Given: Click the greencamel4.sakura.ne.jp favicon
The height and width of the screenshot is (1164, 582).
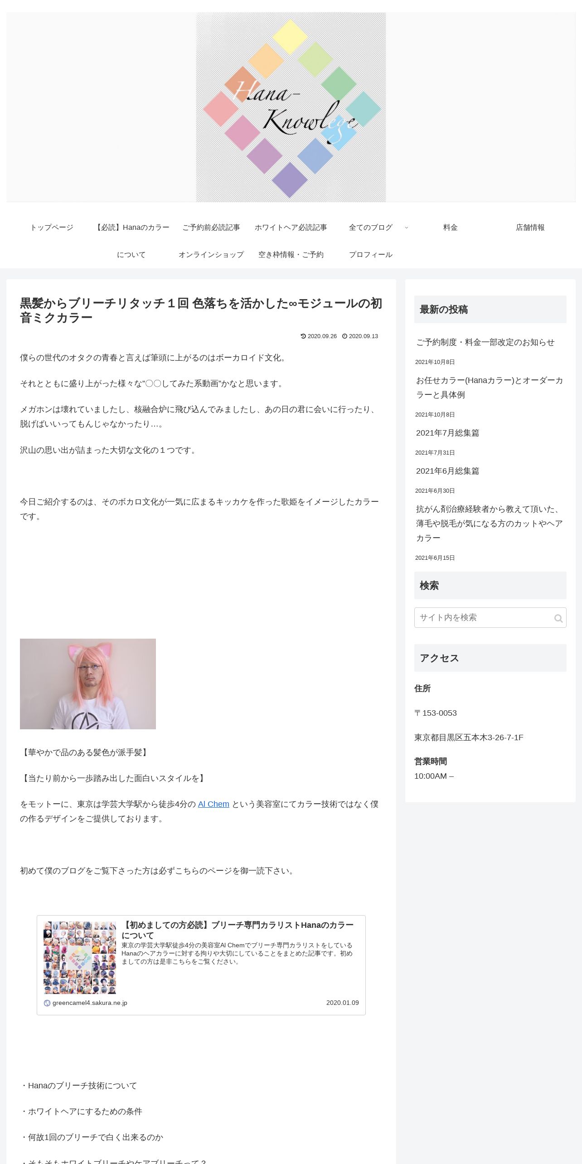Looking at the screenshot, I should pyautogui.click(x=47, y=1003).
